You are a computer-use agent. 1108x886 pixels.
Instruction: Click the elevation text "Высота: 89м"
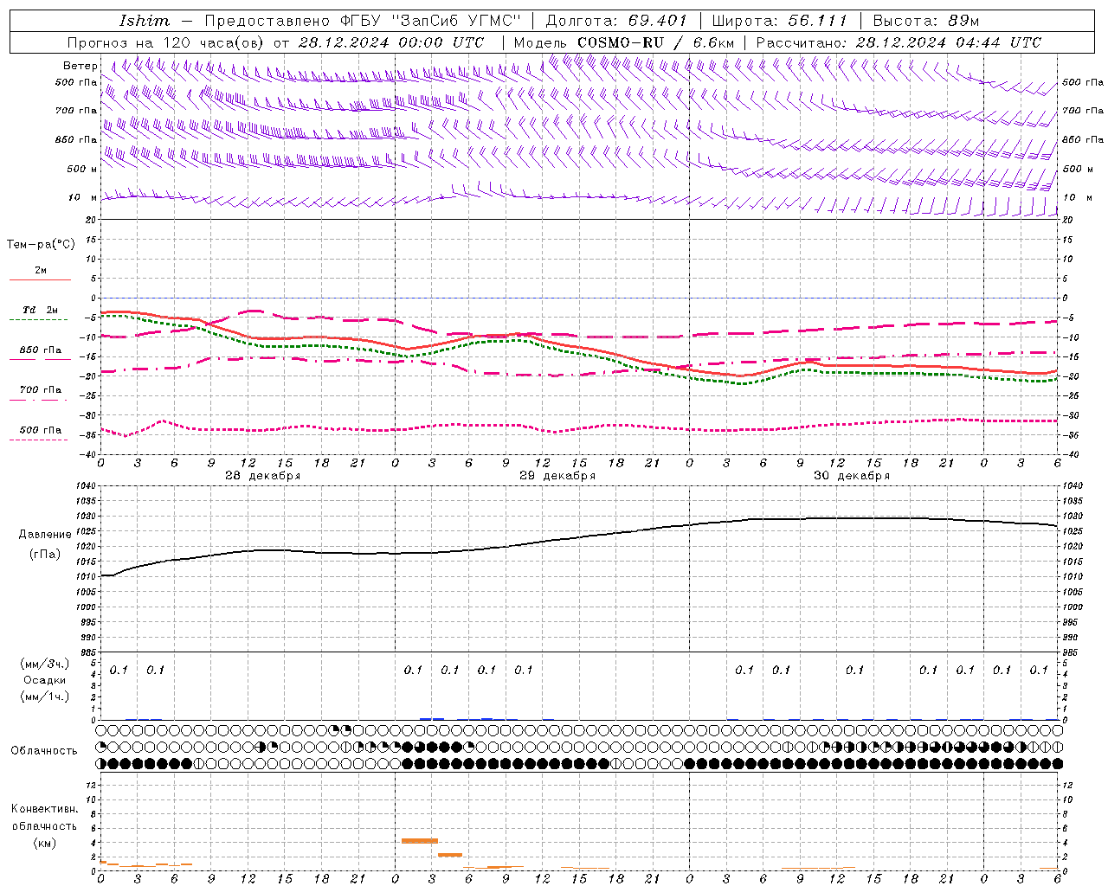click(926, 21)
